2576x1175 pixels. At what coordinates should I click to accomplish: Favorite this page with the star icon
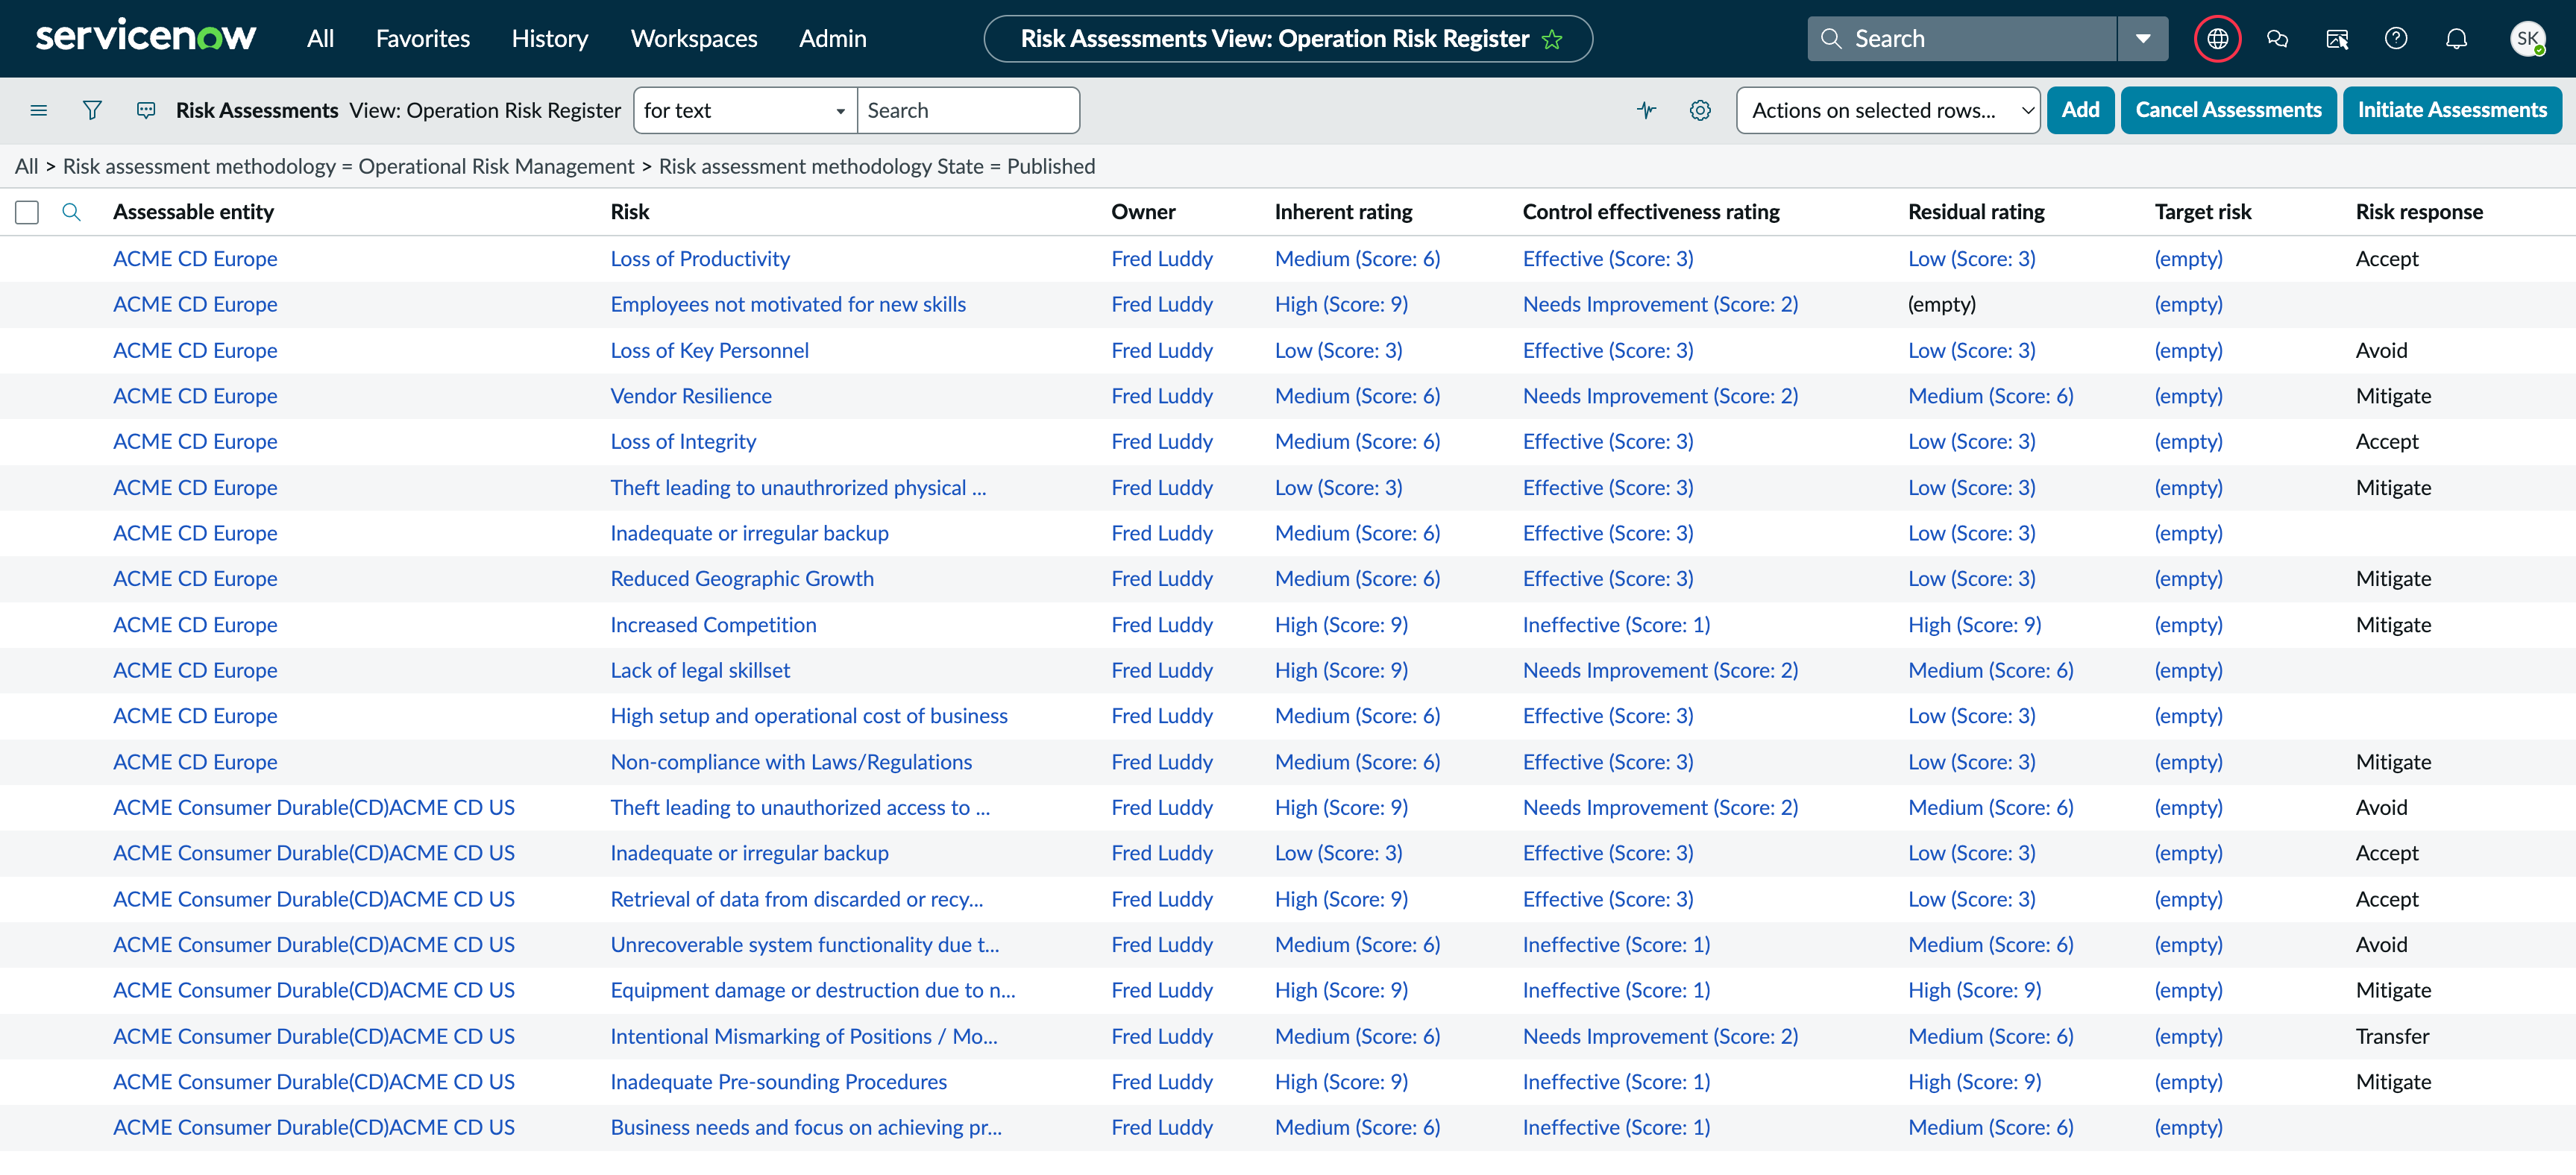tap(1551, 39)
